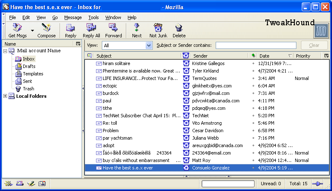The height and width of the screenshot is (191, 332).
Task: Open Address Book status bar icon
Action: point(42,184)
